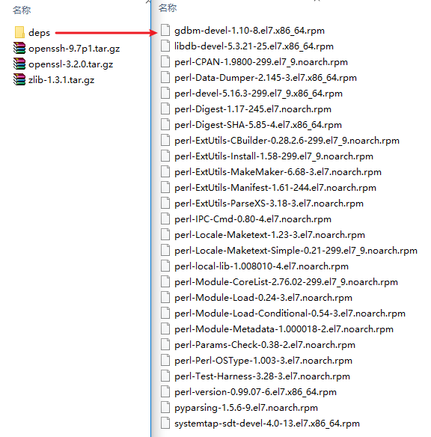
Task: Click the pyparsing rpm file icon
Action: pyautogui.click(x=165, y=408)
